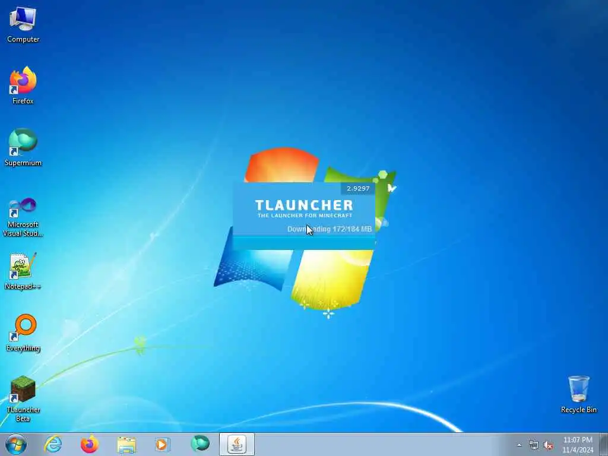Image resolution: width=608 pixels, height=456 pixels.
Task: Select the Recycle Bin icon
Action: [578, 394]
